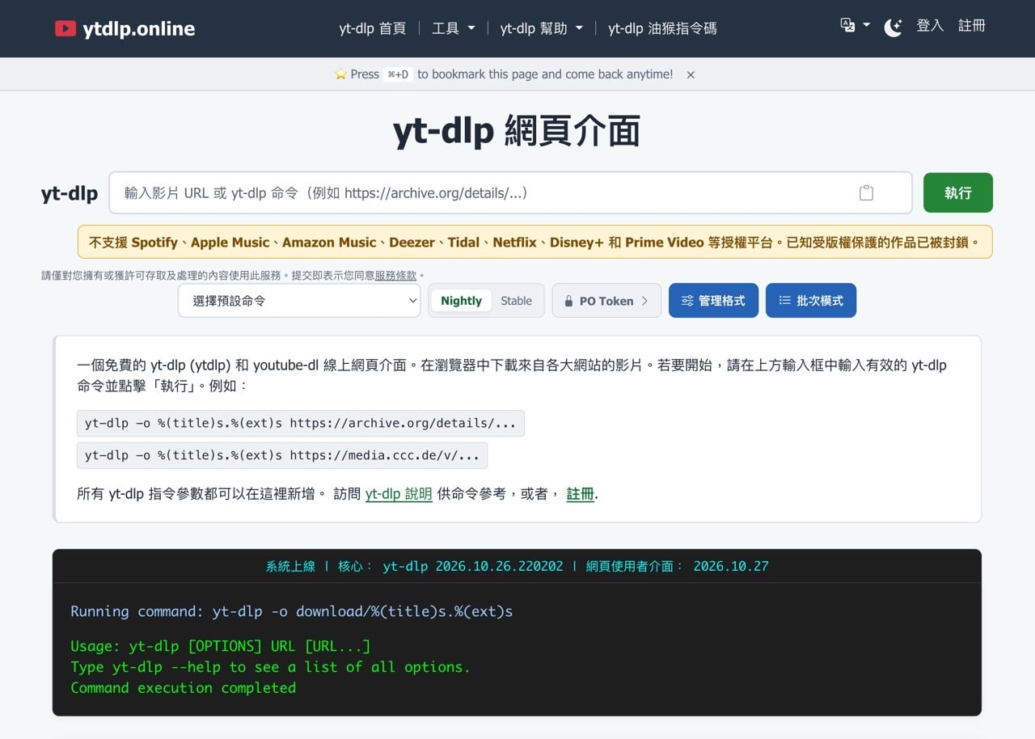Open the language translation selector icon
Image resolution: width=1035 pixels, height=739 pixels.
[x=847, y=25]
